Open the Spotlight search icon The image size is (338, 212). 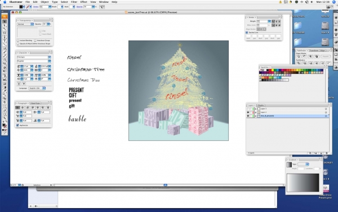(334, 2)
